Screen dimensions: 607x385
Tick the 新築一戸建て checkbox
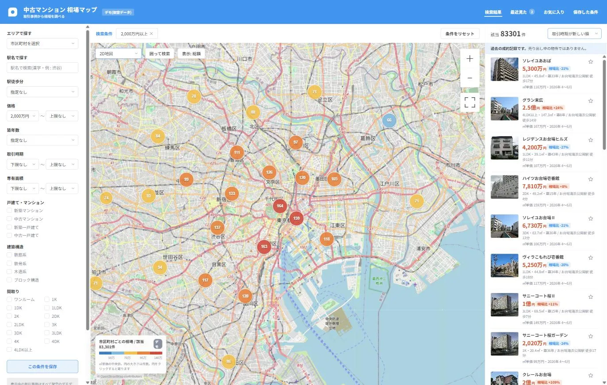pyautogui.click(x=9, y=227)
